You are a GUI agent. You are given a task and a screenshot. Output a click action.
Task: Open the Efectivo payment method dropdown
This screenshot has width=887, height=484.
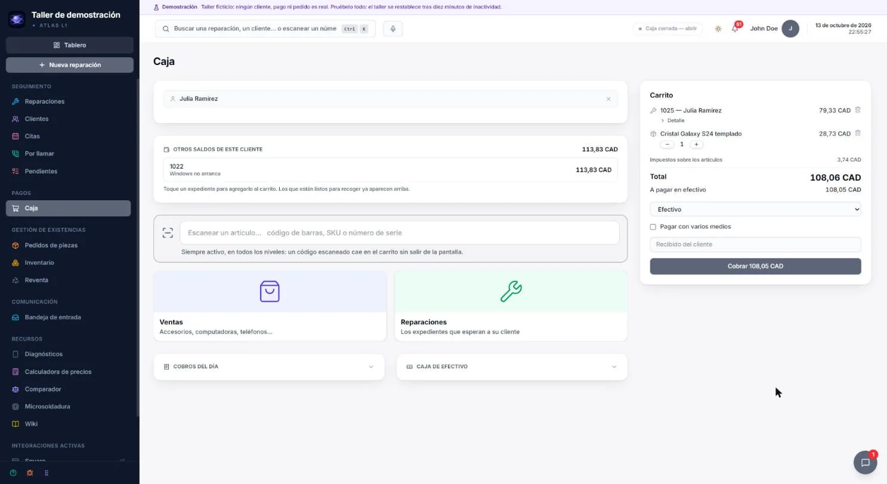click(x=755, y=209)
